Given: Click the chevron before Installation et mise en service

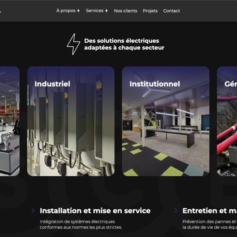Looking at the screenshot, I should [33, 210].
